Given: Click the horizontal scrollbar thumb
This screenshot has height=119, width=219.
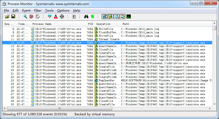Looking at the screenshot, I should click(60, 108).
